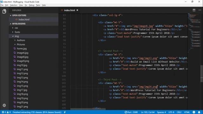Viewport: 203px width, 114px height.
Task: Close the index.html tab
Action: (77, 10)
